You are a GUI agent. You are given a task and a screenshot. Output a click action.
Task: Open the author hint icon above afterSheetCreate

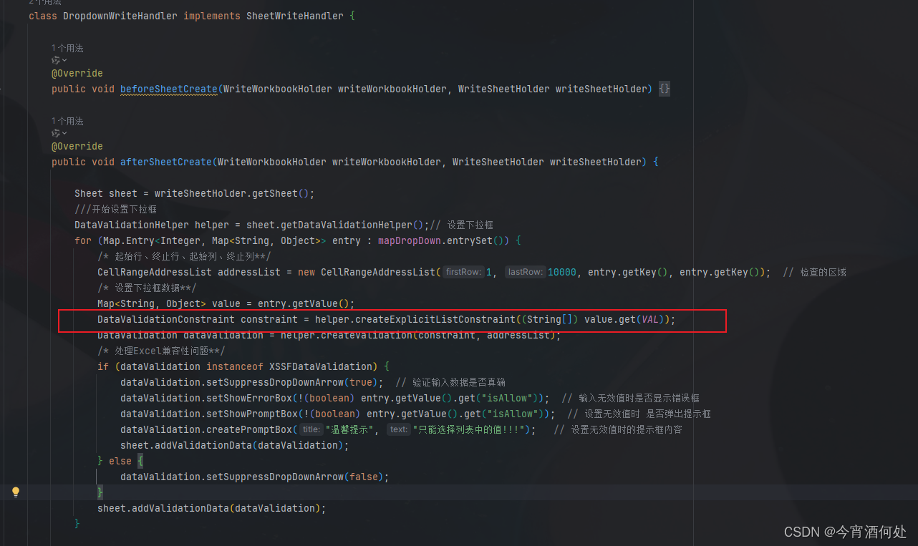(59, 134)
